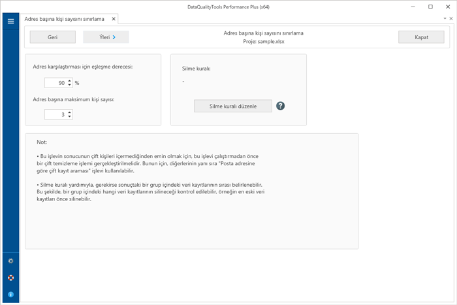Decrease eşleşme derecesi percentage value
The height and width of the screenshot is (305, 457).
click(x=70, y=85)
